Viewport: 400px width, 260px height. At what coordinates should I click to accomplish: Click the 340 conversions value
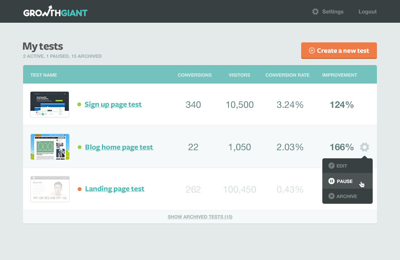click(193, 105)
